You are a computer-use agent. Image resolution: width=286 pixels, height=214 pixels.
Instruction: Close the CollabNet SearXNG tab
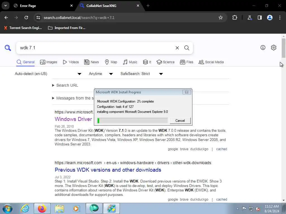[138, 6]
